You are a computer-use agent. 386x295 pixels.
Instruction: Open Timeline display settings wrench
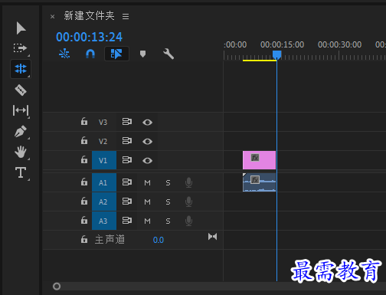tap(168, 54)
